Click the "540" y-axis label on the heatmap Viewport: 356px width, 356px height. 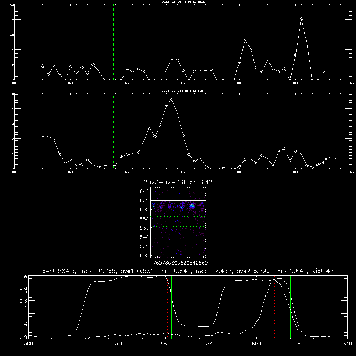(x=145, y=237)
